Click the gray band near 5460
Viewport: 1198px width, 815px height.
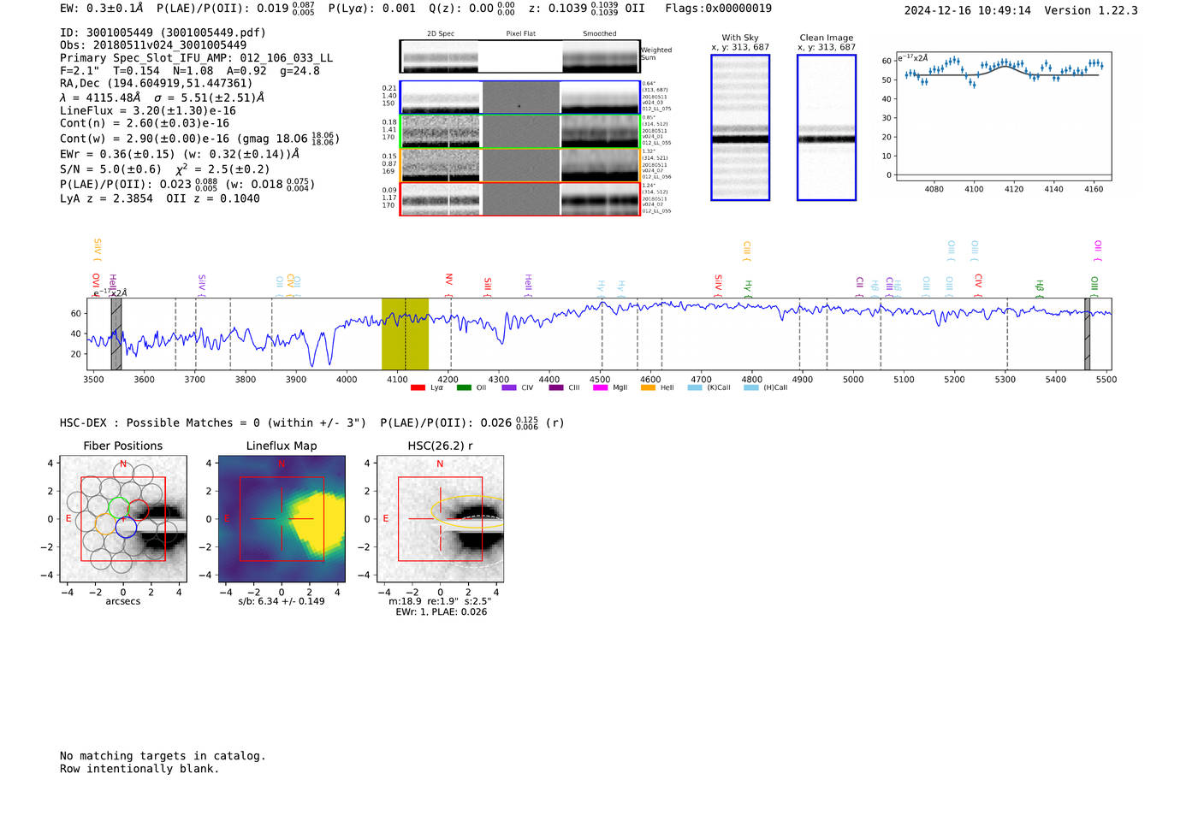pos(1088,334)
